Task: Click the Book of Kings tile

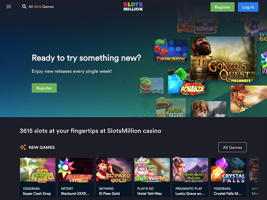Action: 198,20
